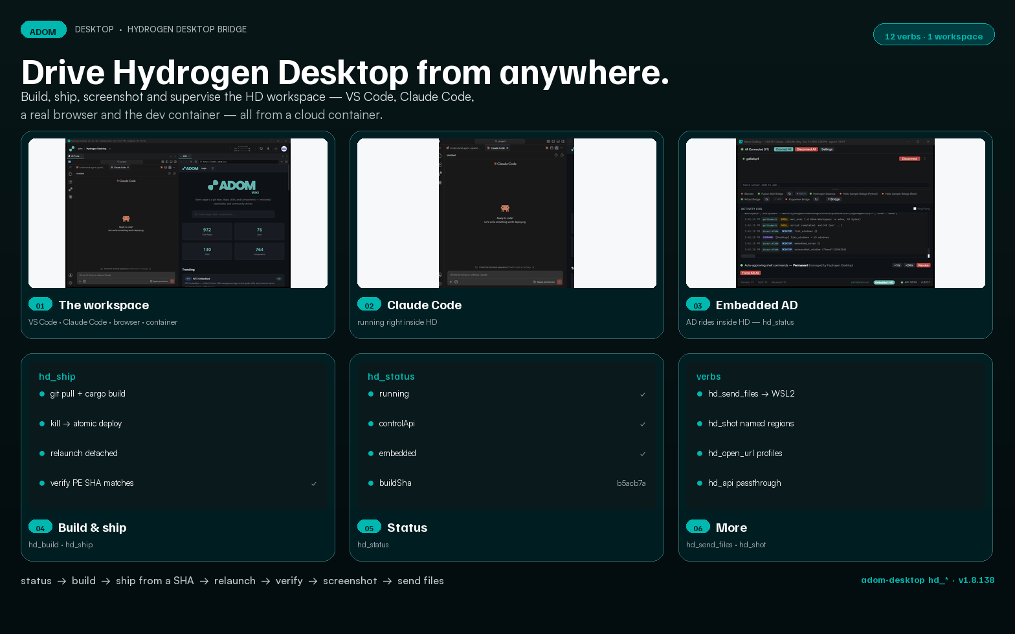Select the Understand agent tab in Claude Code card screenshot
The height and width of the screenshot is (634, 1015).
[x=464, y=148]
